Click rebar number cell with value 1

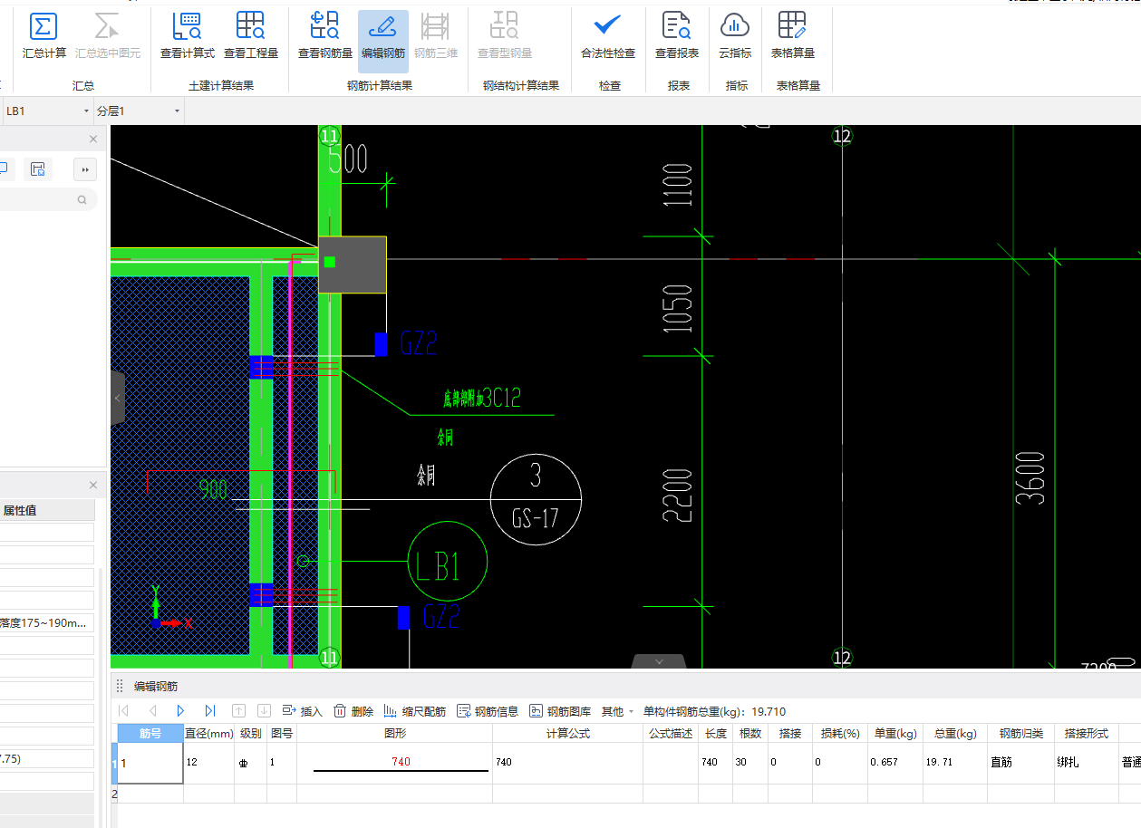(x=150, y=763)
